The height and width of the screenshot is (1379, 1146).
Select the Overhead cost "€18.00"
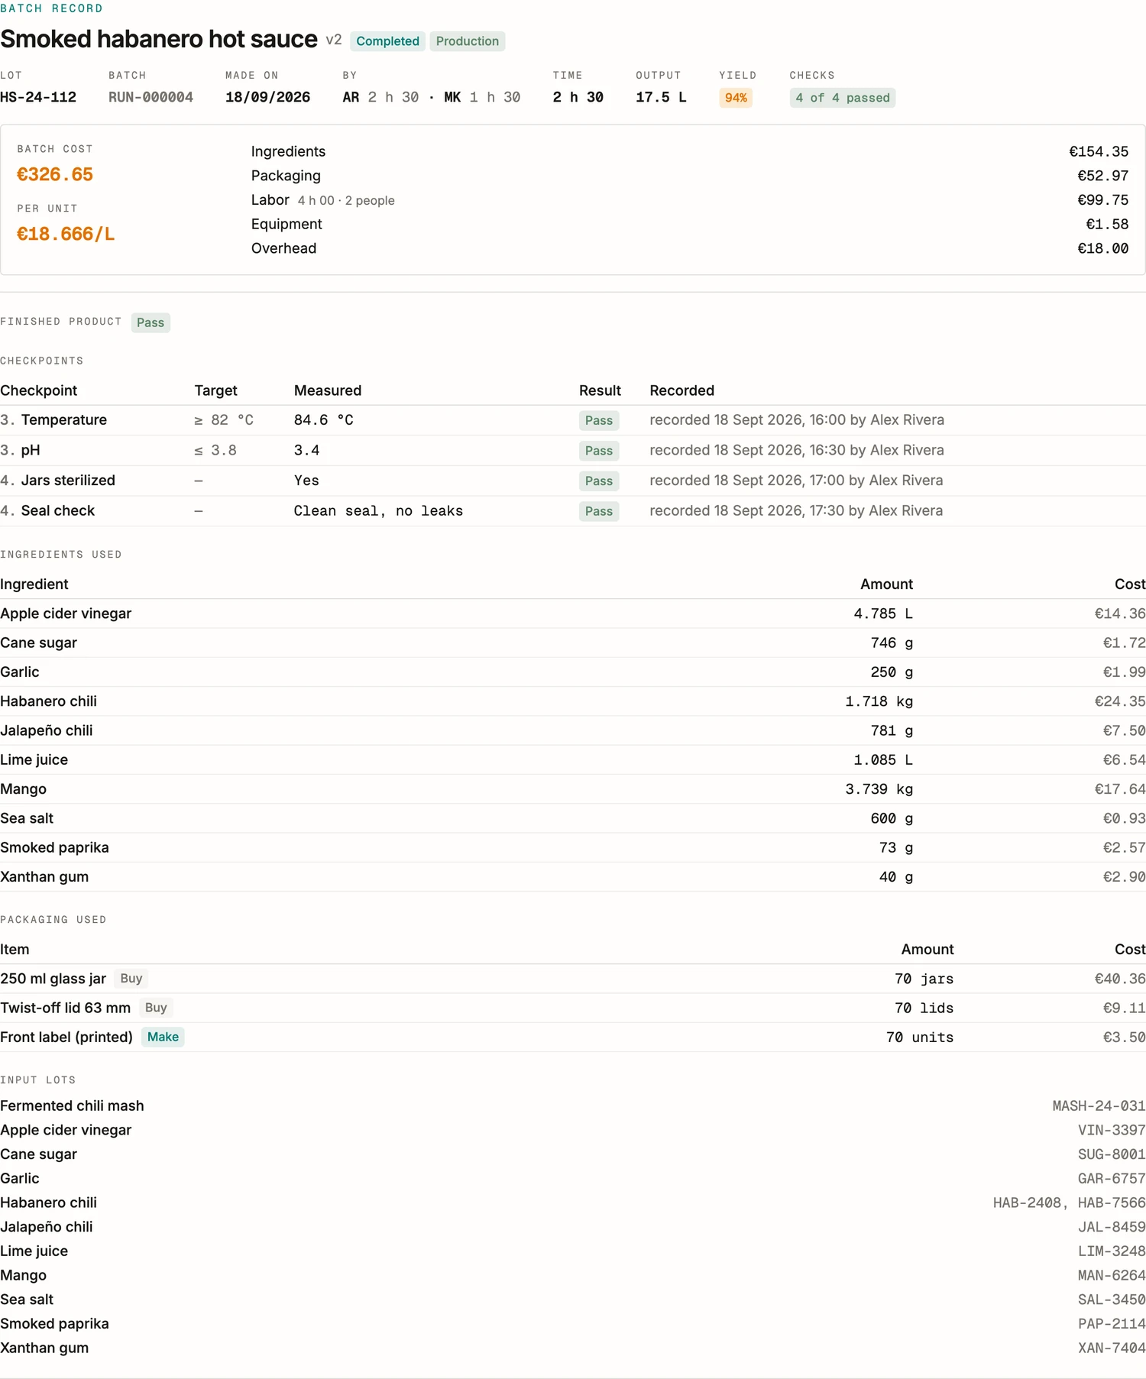tap(1102, 248)
